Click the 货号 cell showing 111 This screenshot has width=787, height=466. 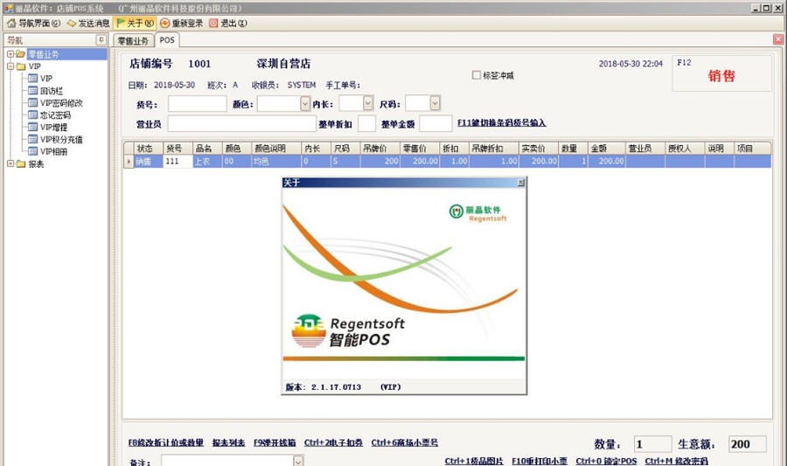178,161
